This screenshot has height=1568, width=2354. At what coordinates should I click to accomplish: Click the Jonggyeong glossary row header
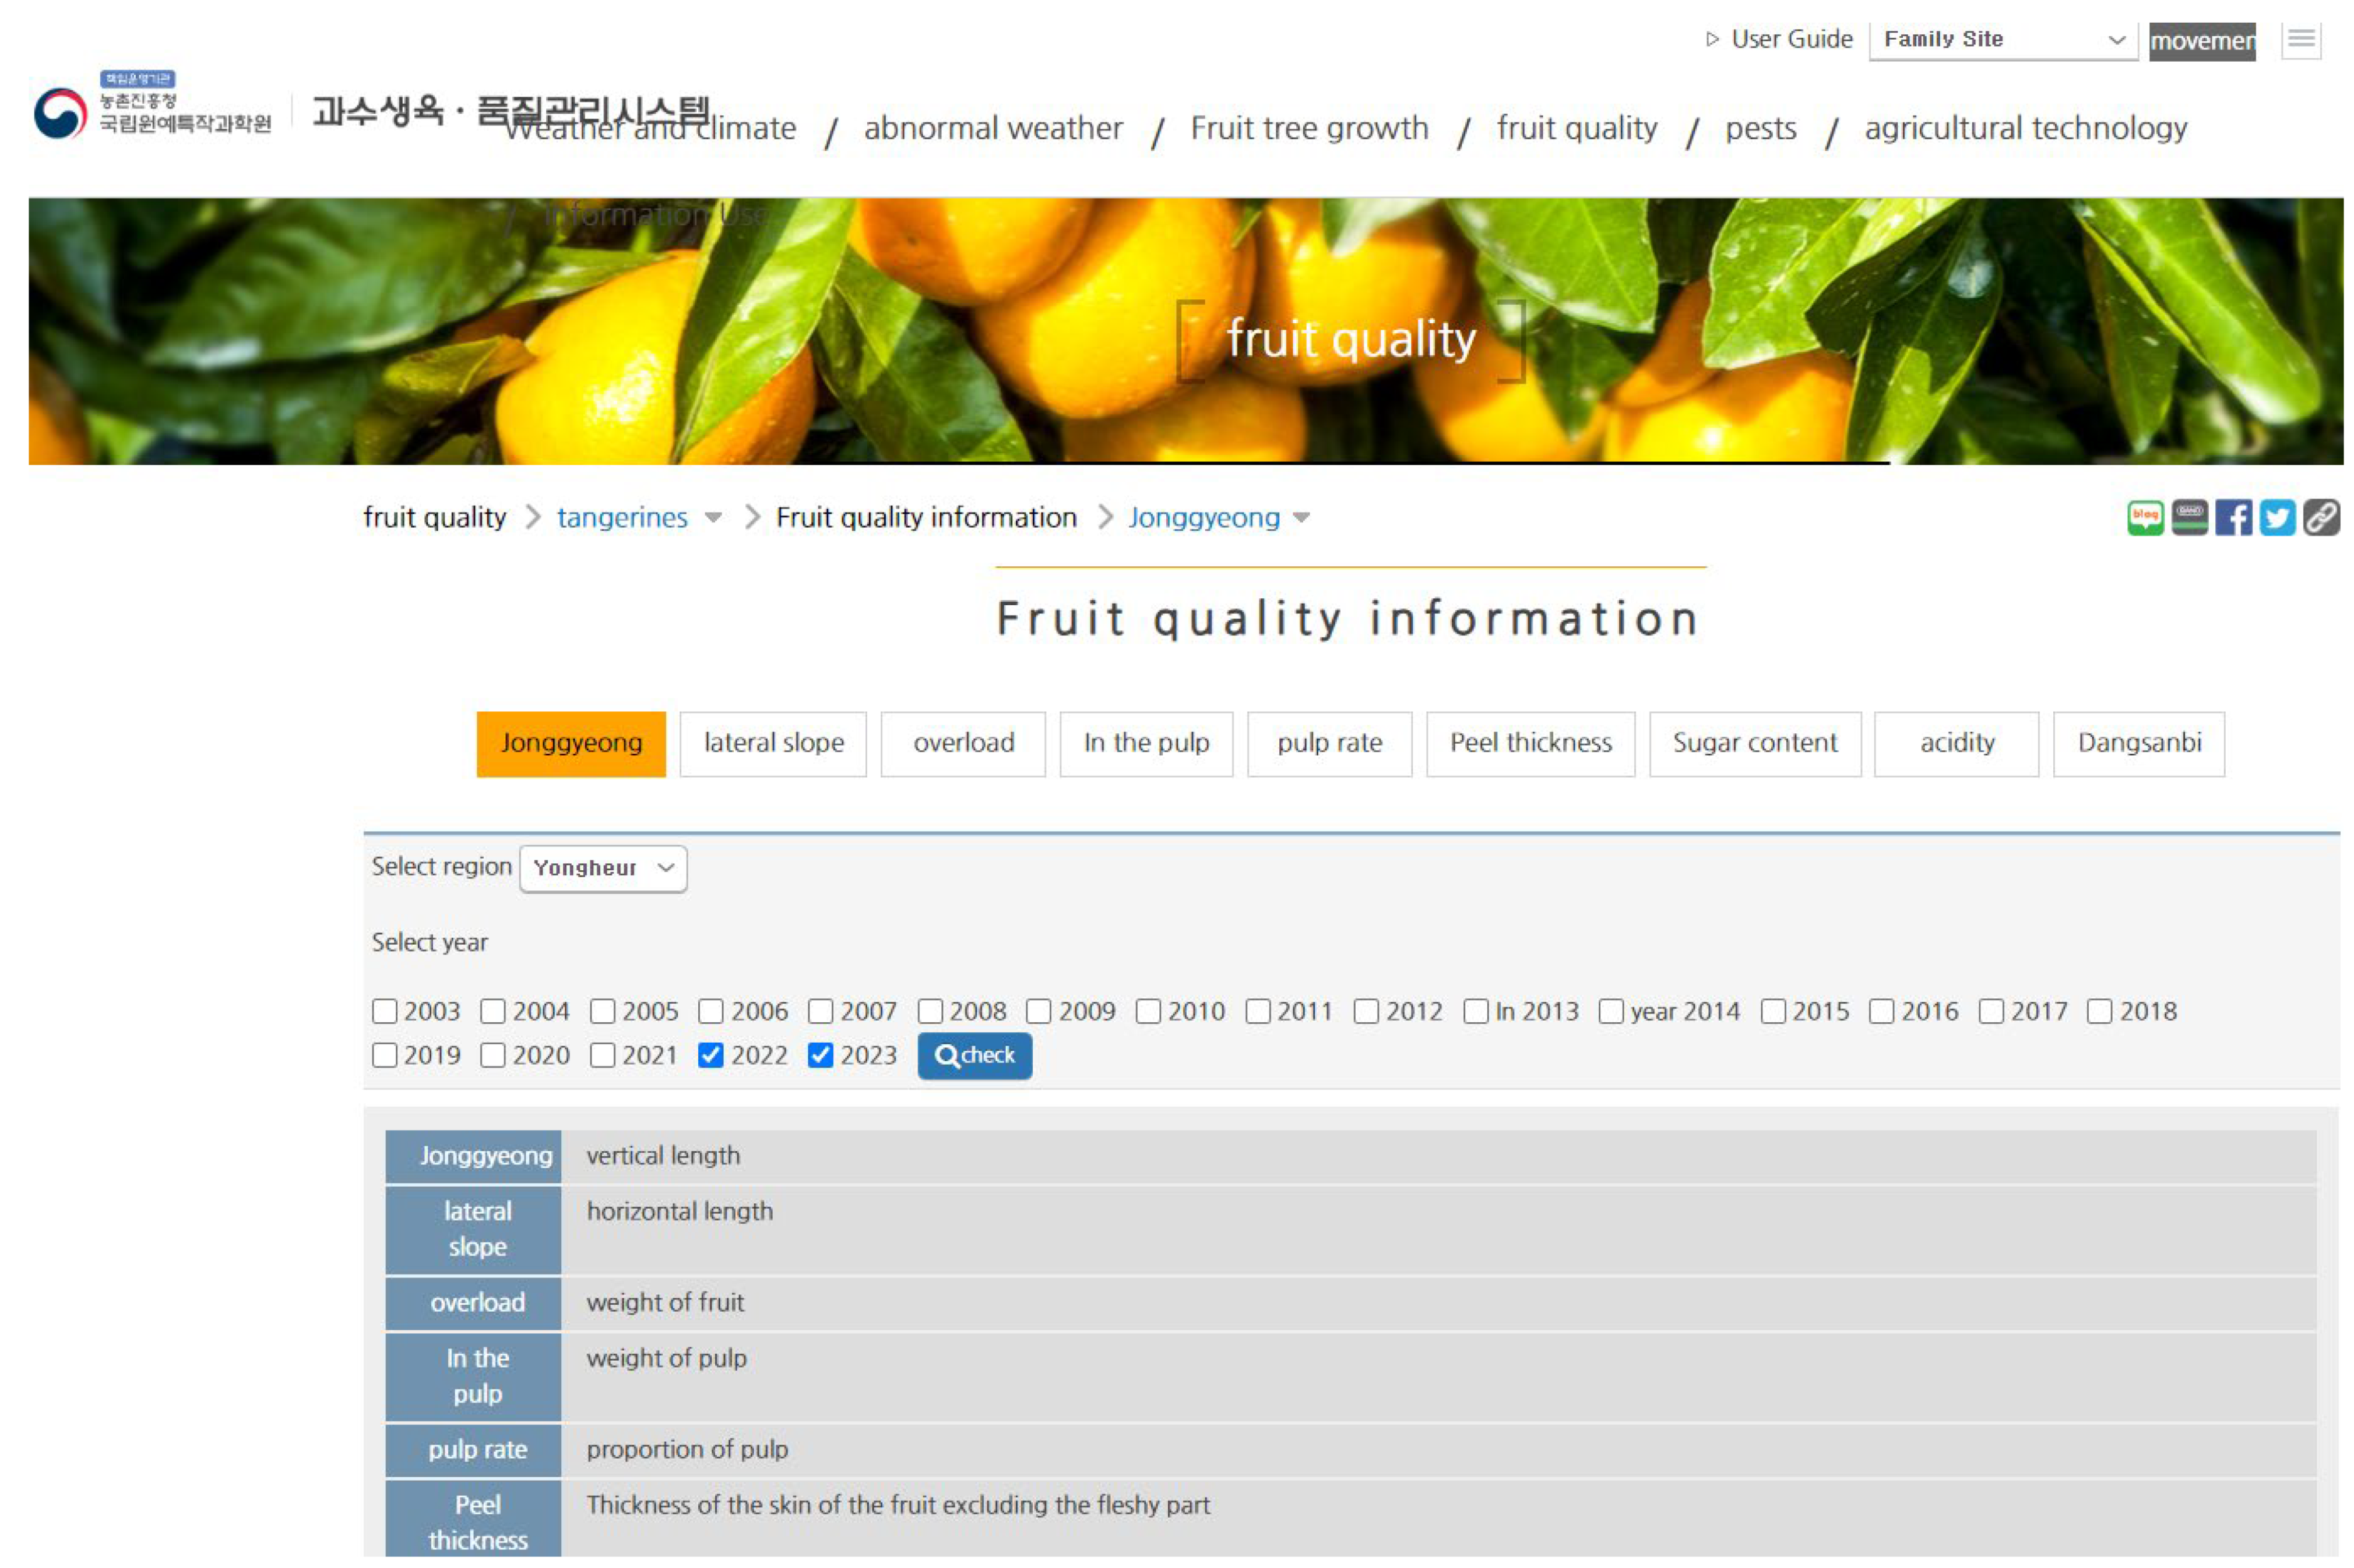[x=473, y=1156]
